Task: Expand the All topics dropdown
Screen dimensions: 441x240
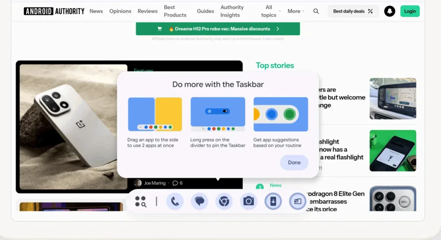Action: [271, 11]
